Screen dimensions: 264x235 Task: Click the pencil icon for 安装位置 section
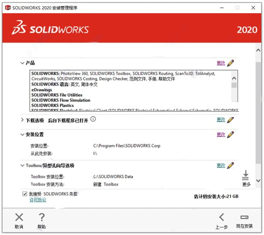[231, 135]
